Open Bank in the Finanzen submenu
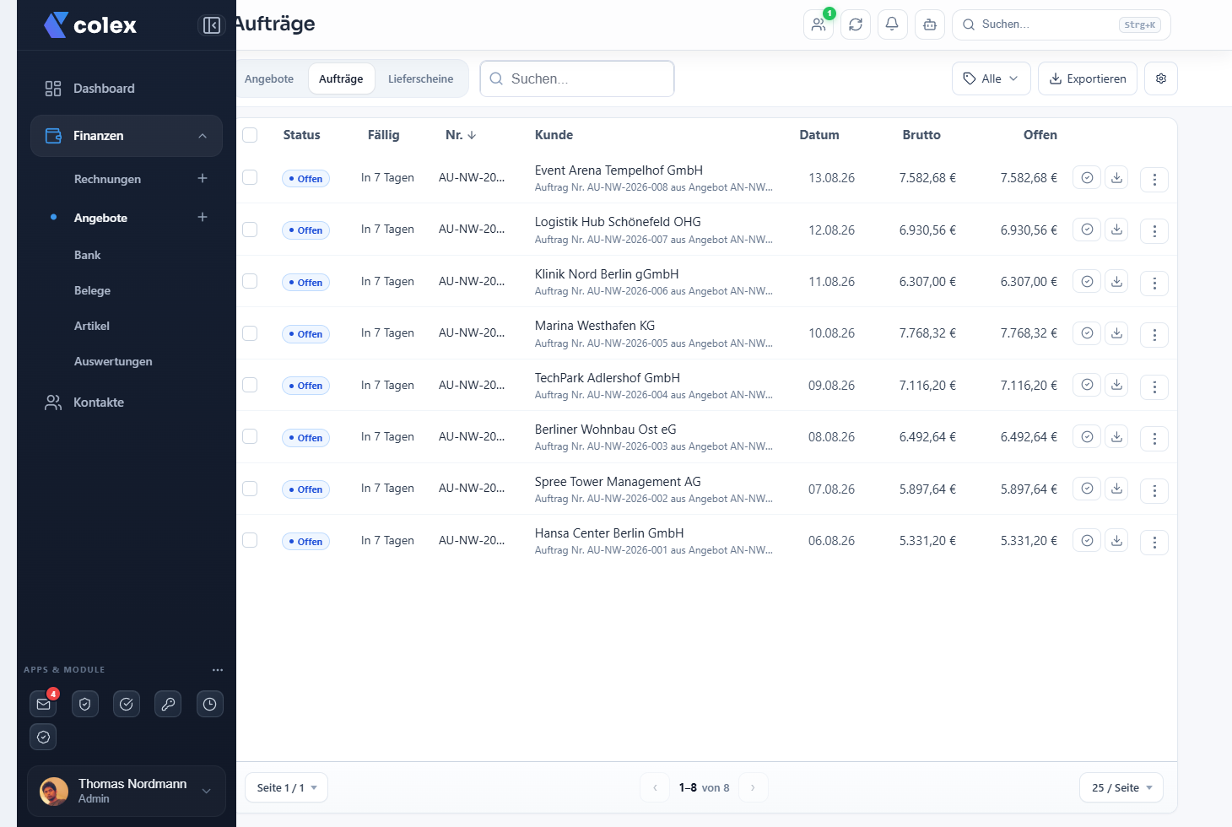 pyautogui.click(x=87, y=255)
